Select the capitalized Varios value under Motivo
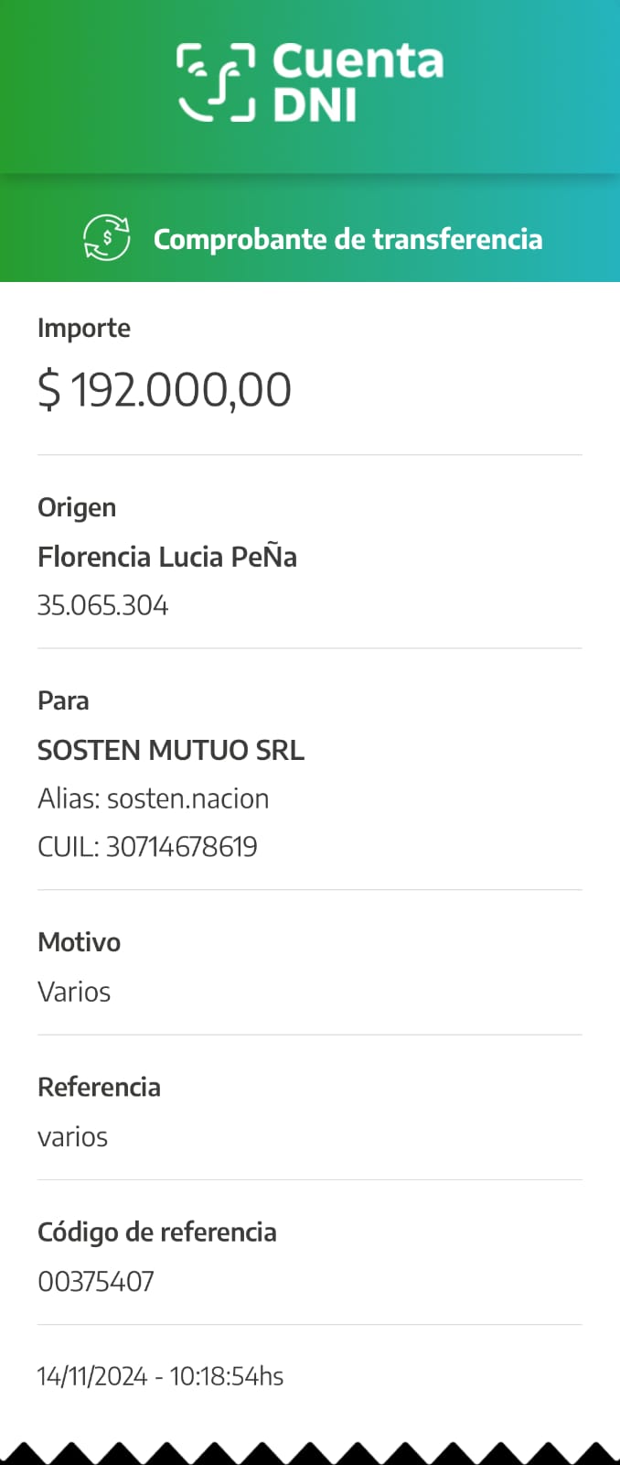This screenshot has height=1465, width=620. (x=74, y=992)
